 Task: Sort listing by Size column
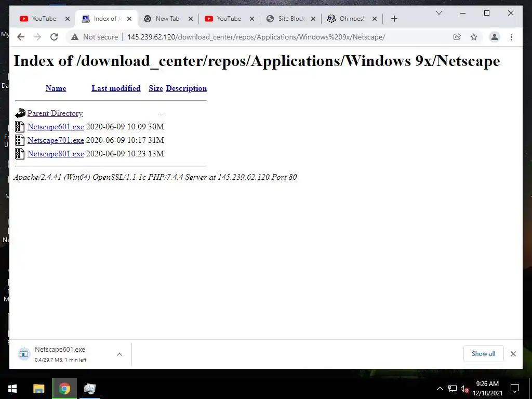point(156,88)
